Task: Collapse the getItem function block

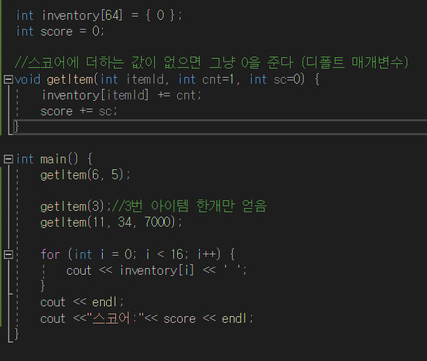Action: (9, 80)
